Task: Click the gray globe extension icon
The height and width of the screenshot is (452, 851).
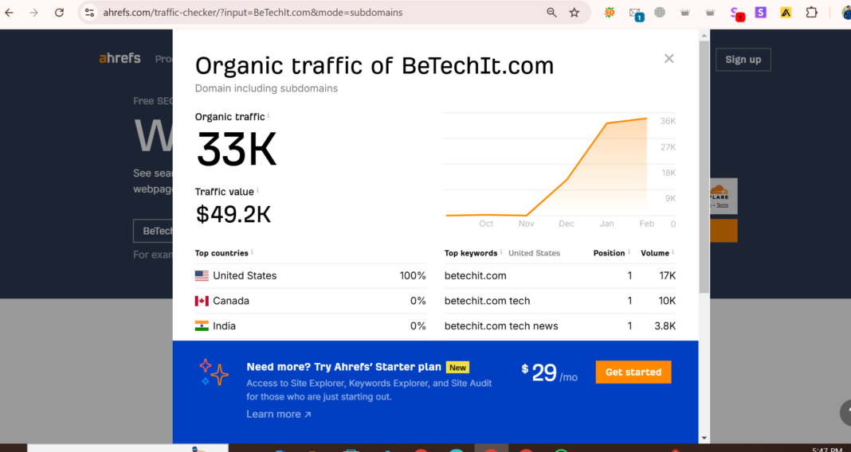Action: tap(660, 12)
